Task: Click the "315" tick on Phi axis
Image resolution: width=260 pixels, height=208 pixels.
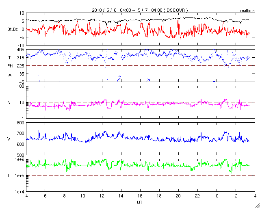Action: click(21, 58)
